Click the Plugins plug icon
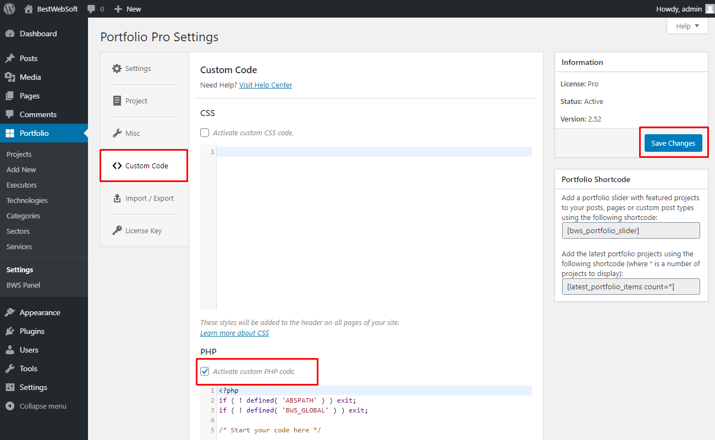 (10, 331)
